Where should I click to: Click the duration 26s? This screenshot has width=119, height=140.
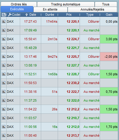point(55,109)
